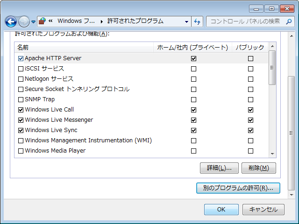Check the Netlogon サービス name checkbox
This screenshot has height=224, width=299.
pos(21,79)
